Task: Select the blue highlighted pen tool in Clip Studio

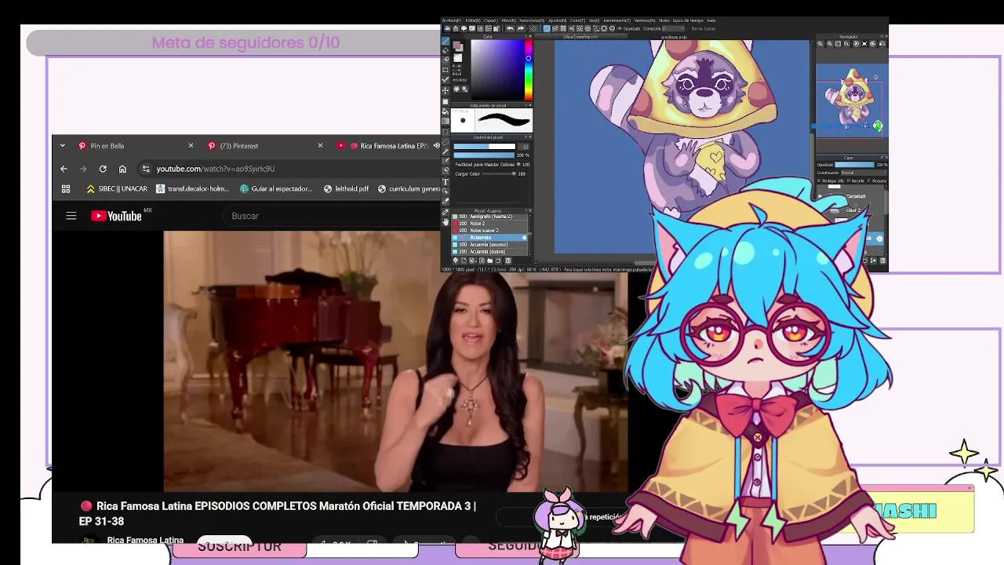Action: (446, 41)
